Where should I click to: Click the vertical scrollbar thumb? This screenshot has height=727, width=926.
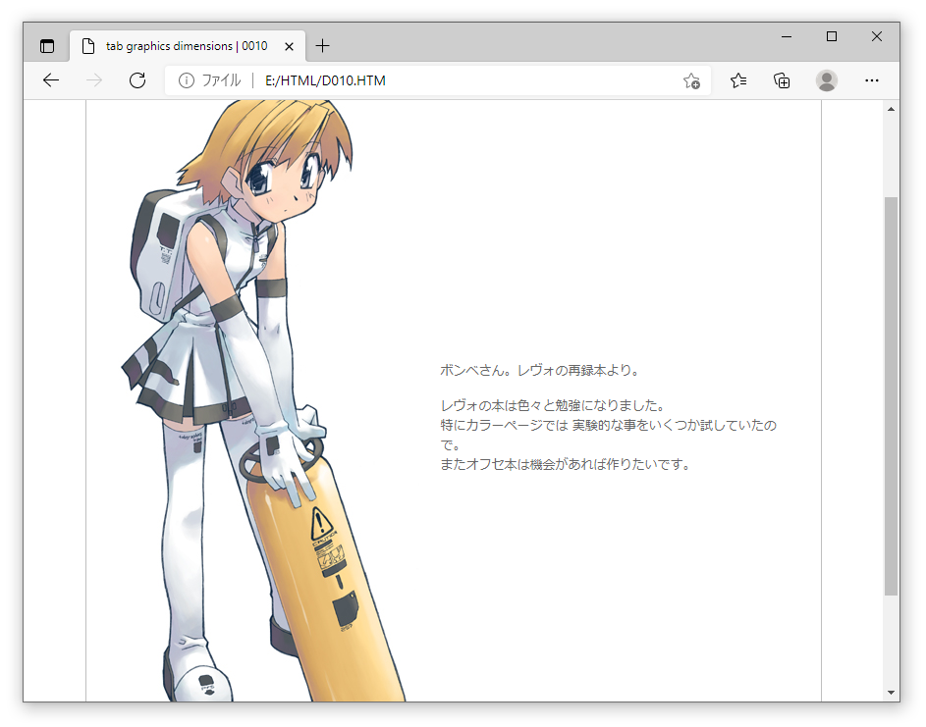tap(891, 392)
